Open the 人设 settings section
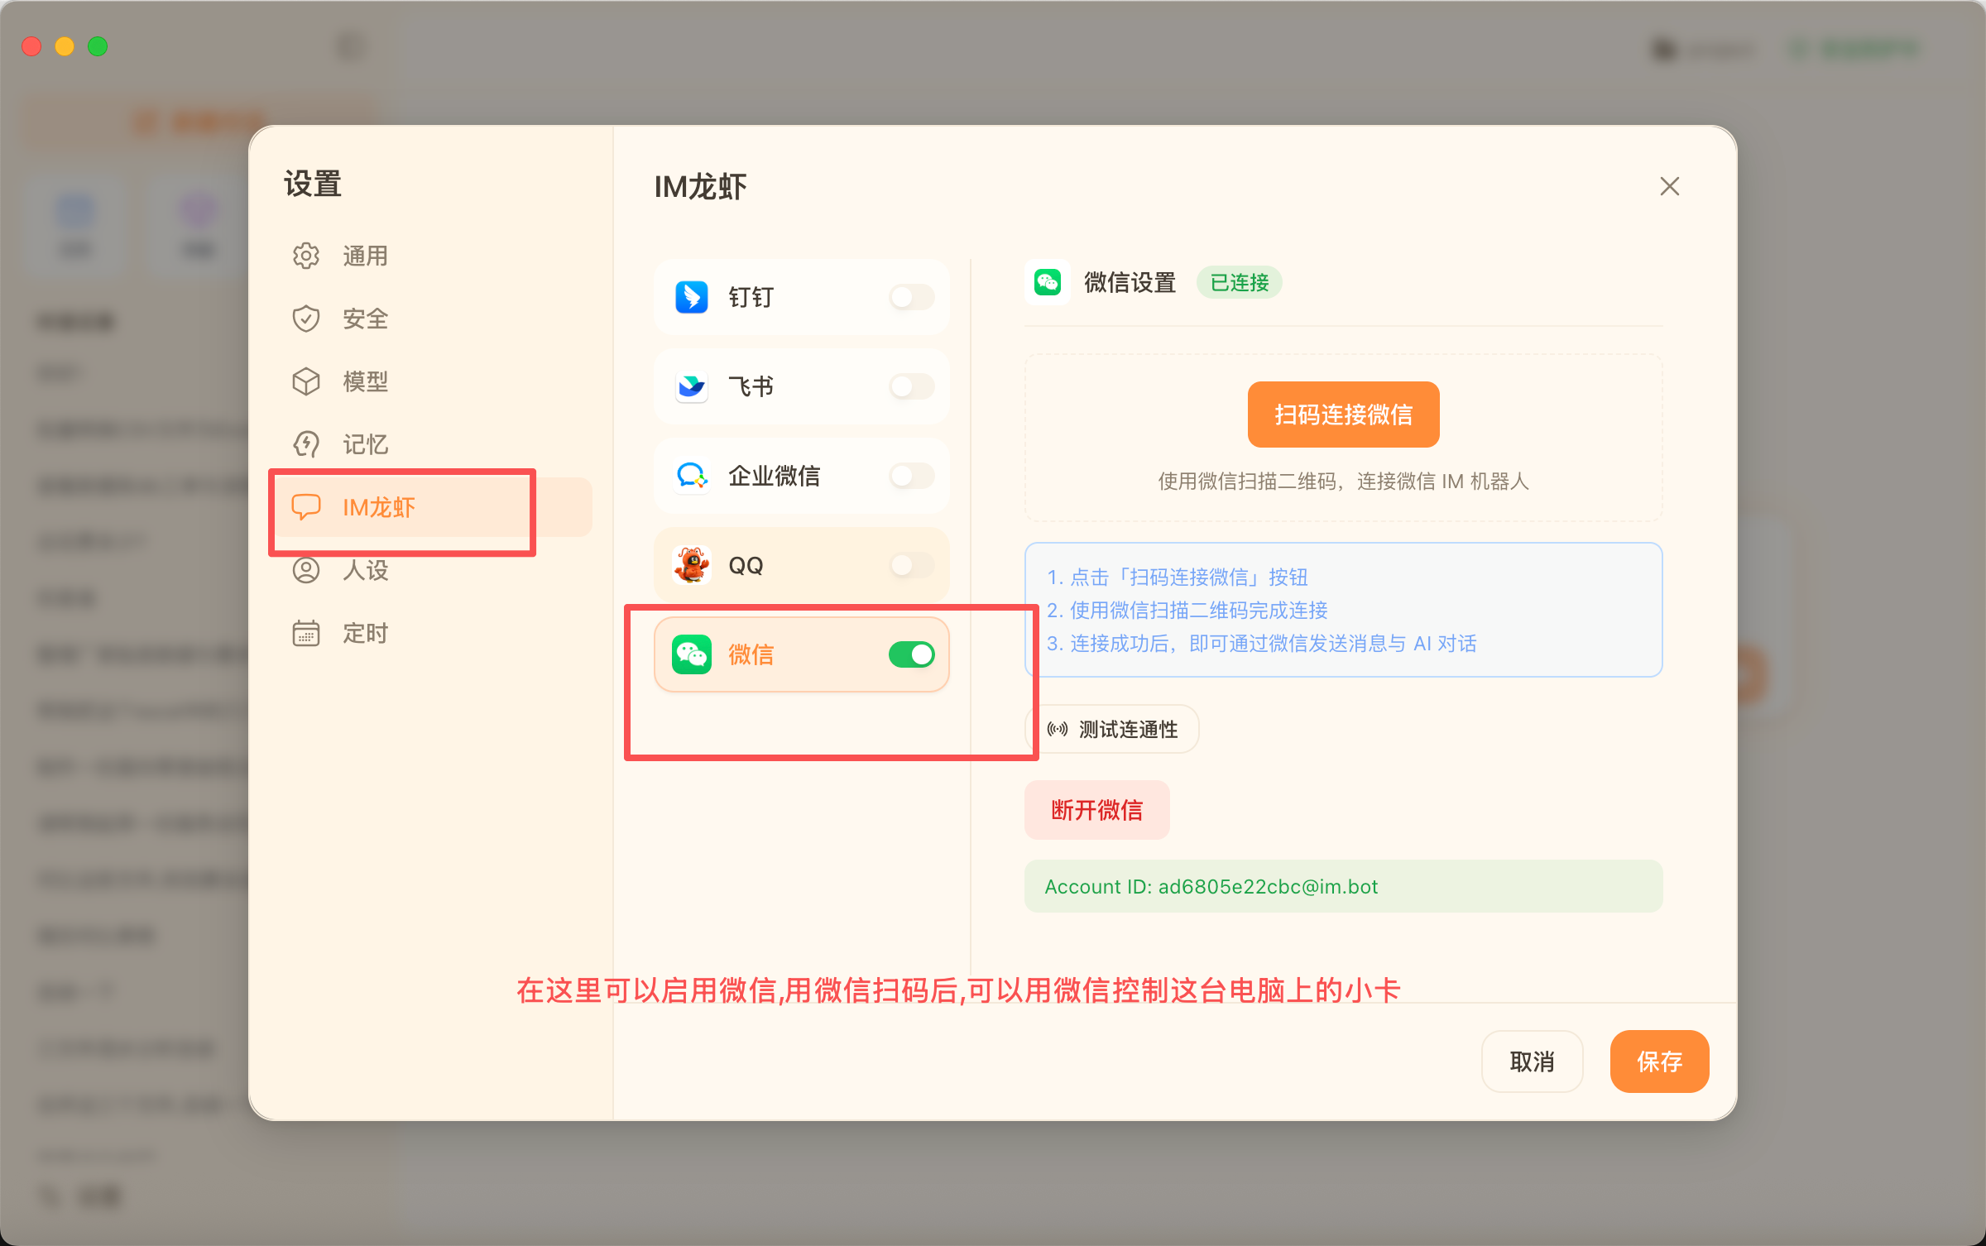This screenshot has height=1246, width=1986. click(364, 570)
